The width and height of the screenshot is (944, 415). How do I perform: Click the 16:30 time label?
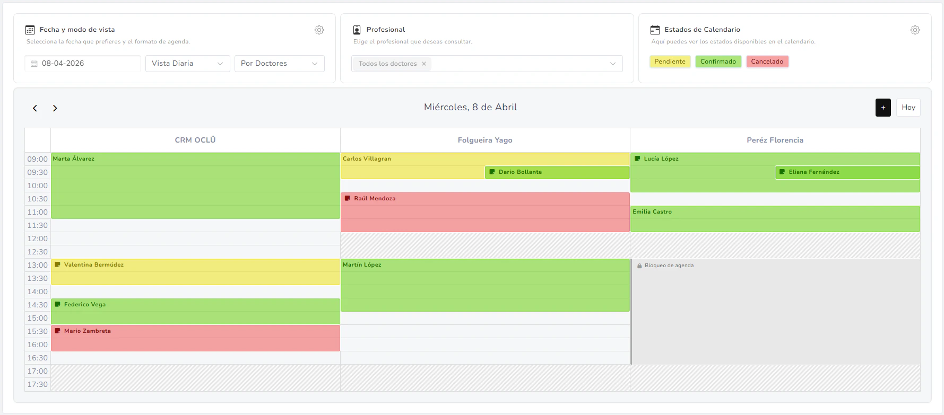[x=38, y=358]
